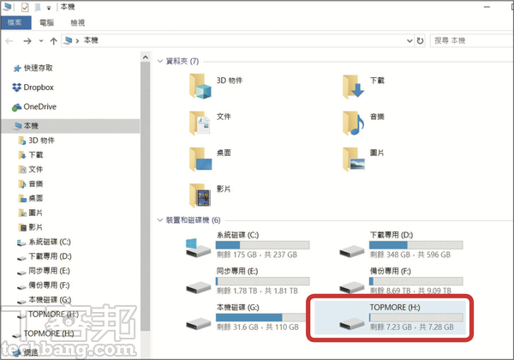This screenshot has height=360, width=514.
Task: Select 下載 in the navigation tree
Action: [x=31, y=155]
